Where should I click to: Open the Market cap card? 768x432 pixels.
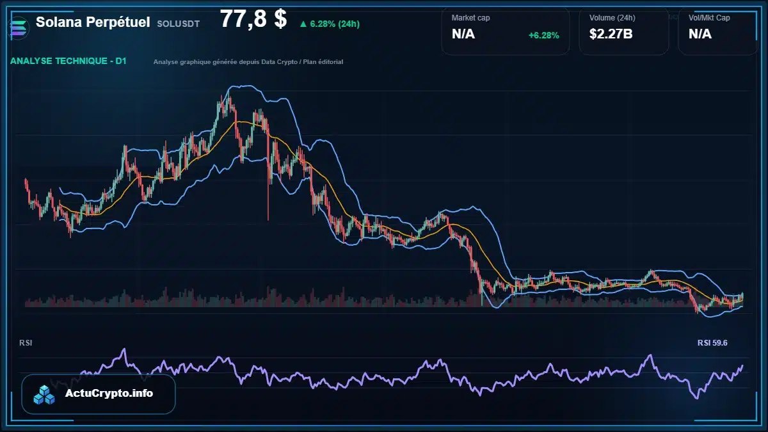click(506, 31)
